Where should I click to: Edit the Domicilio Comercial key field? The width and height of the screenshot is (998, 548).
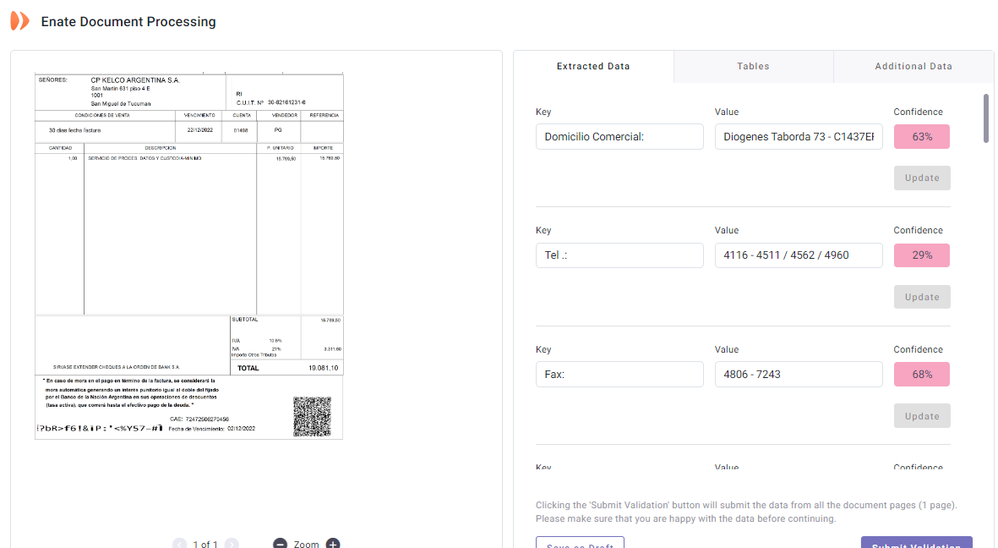click(x=619, y=137)
